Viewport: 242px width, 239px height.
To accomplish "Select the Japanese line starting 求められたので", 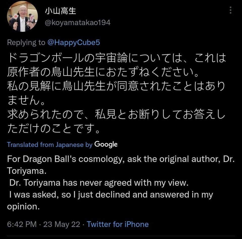I will pos(116,114).
